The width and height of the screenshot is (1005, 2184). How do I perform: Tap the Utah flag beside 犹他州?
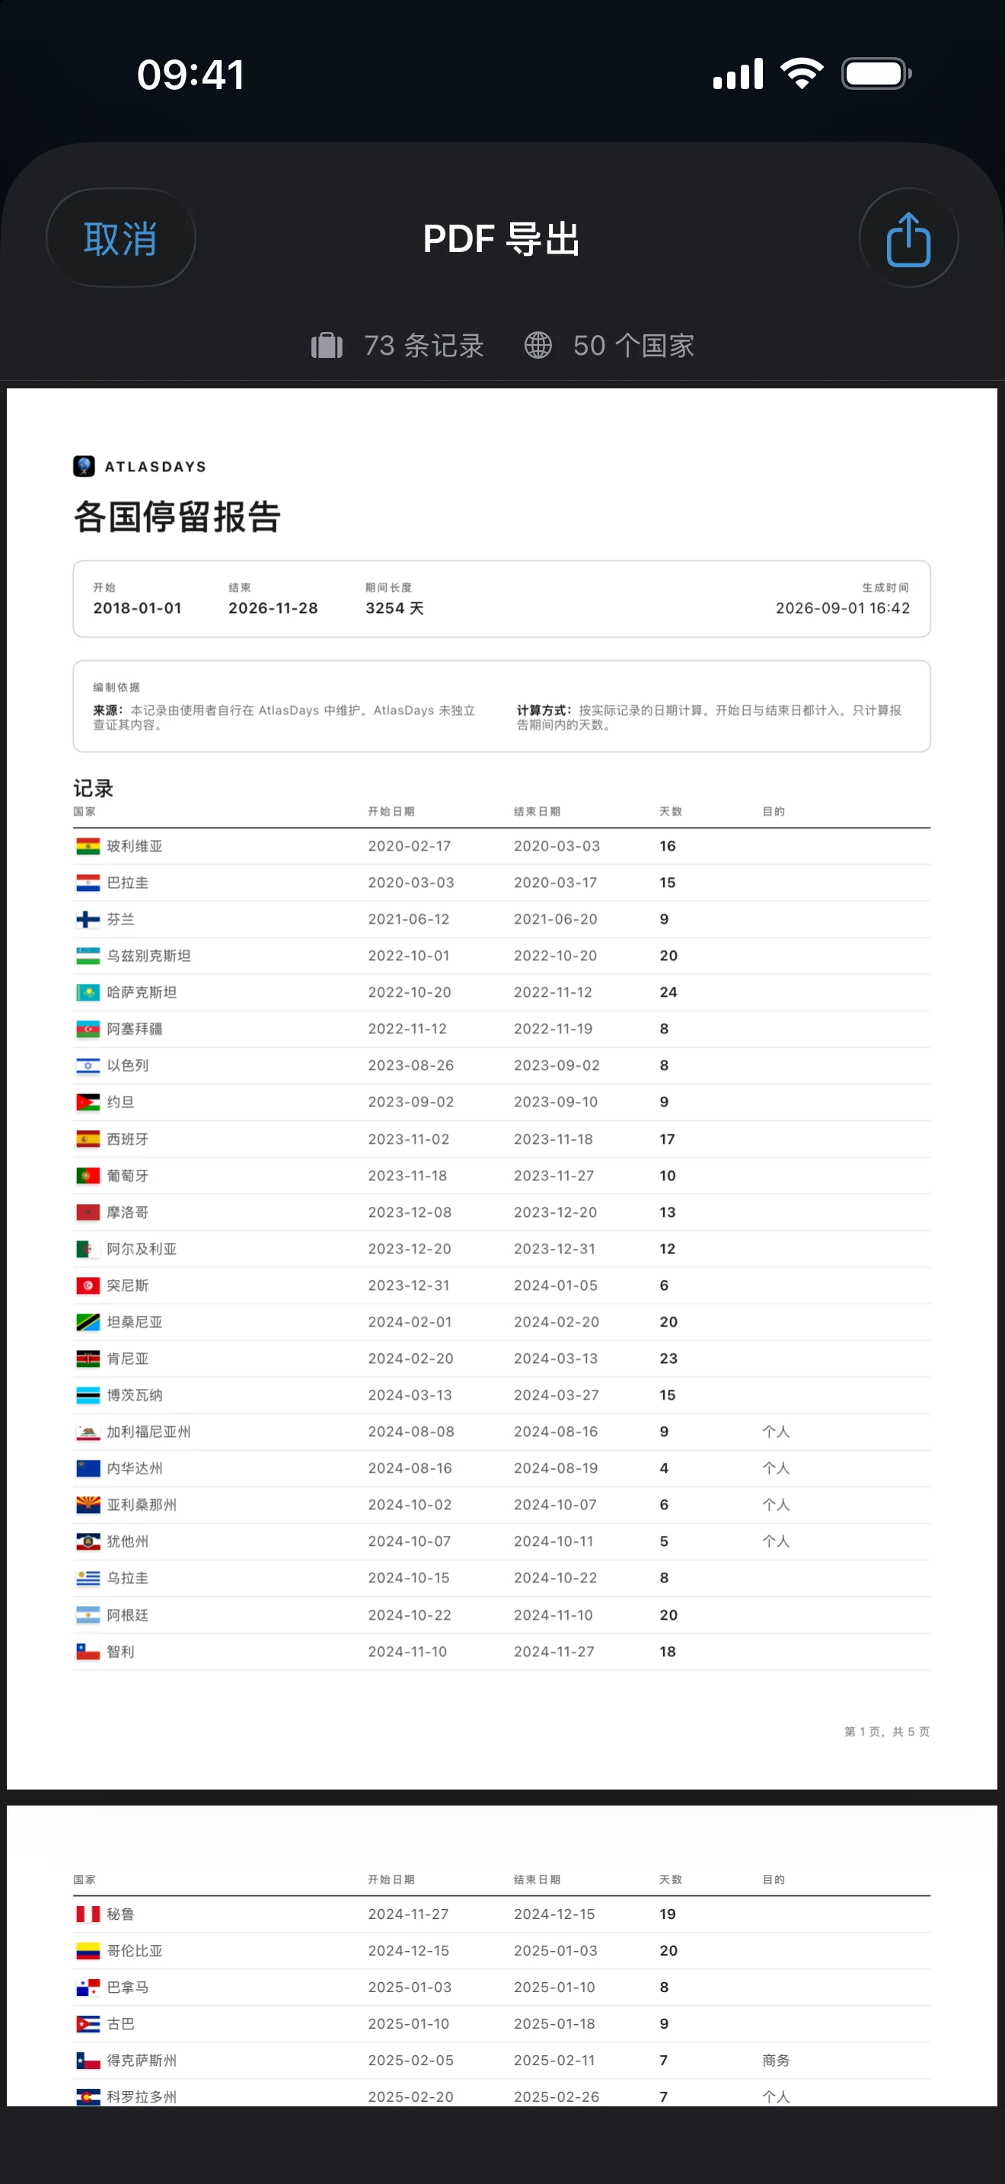88,1541
